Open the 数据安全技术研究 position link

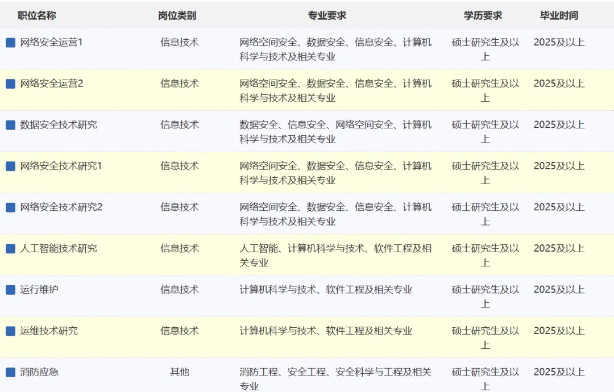pyautogui.click(x=59, y=124)
